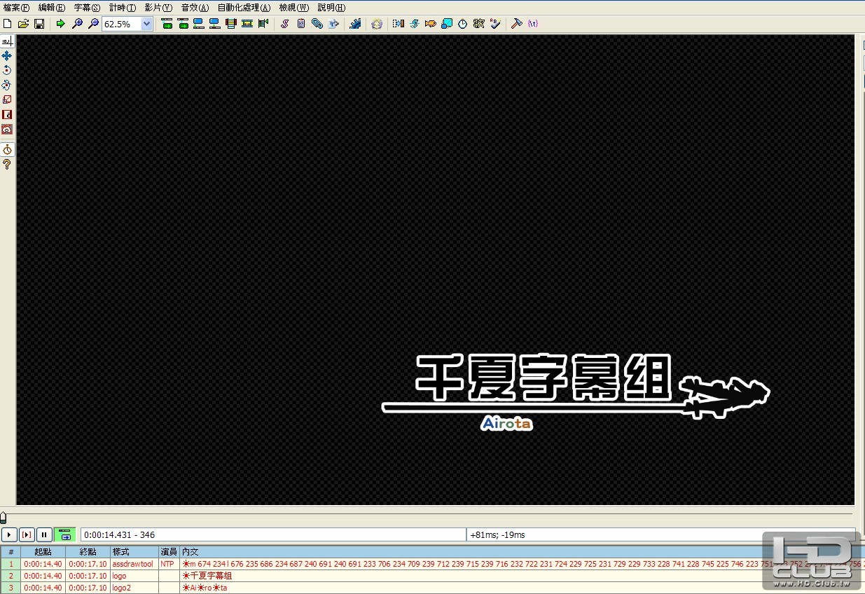Open the 檢視(W) menu

[293, 8]
